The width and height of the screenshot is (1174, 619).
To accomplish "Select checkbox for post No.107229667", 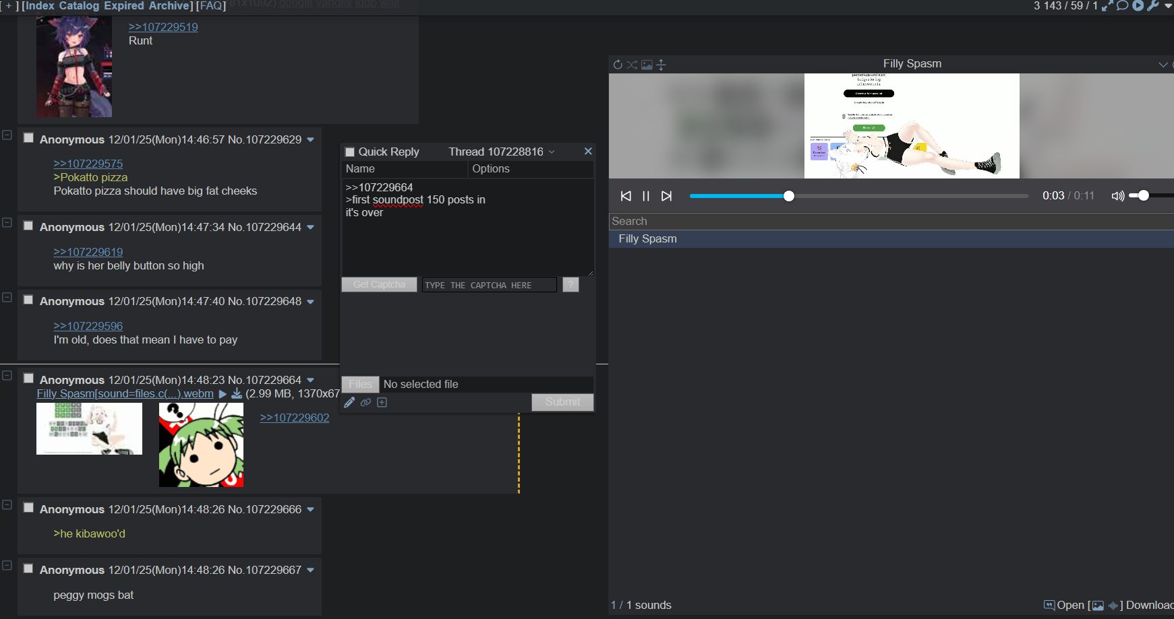I will point(28,568).
